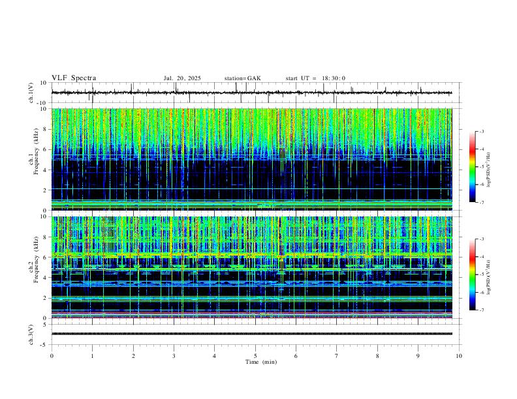Click the ch.3 voltage trace band
Screen dimensions: 517x399
pyautogui.click(x=252, y=334)
